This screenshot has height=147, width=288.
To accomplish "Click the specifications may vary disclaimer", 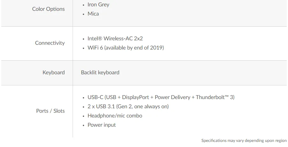I will tap(244, 140).
